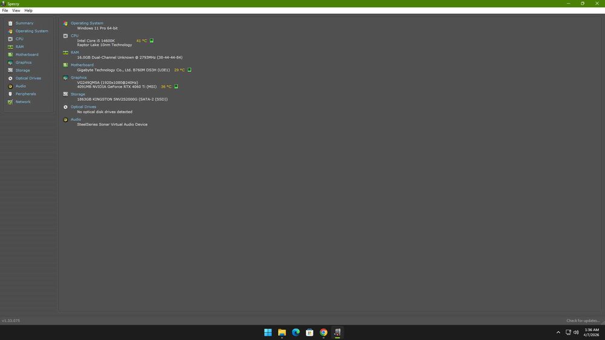
Task: Click the Summary sidebar icon
Action: (x=10, y=23)
